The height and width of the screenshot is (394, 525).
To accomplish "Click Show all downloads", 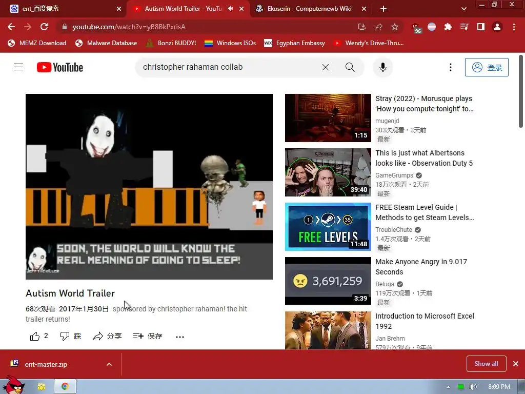I will tap(486, 364).
